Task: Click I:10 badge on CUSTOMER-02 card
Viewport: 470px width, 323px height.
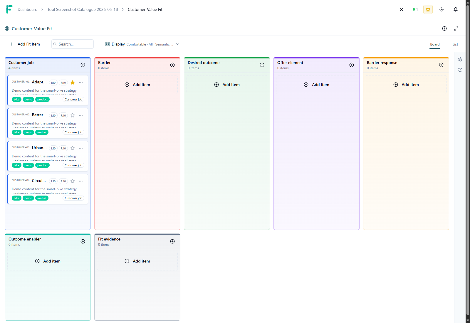Action: (x=53, y=115)
